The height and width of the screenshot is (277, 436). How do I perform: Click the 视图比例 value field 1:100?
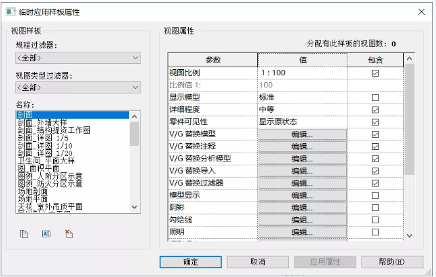(x=302, y=73)
